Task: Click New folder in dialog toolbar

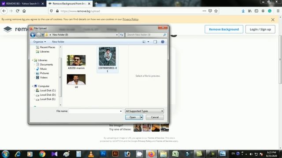Action: click(x=58, y=42)
